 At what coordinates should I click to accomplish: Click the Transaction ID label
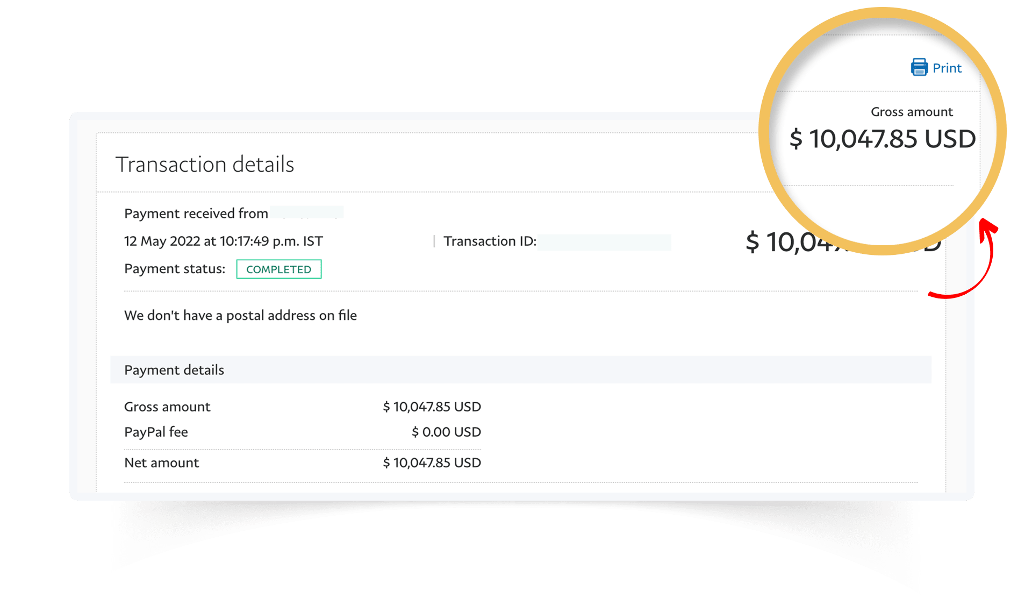[490, 241]
